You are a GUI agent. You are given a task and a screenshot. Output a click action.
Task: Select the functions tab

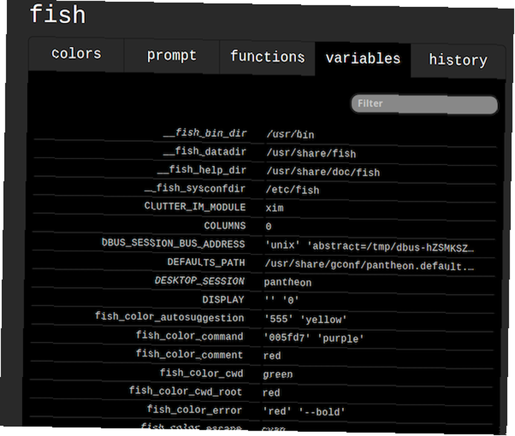pyautogui.click(x=267, y=57)
